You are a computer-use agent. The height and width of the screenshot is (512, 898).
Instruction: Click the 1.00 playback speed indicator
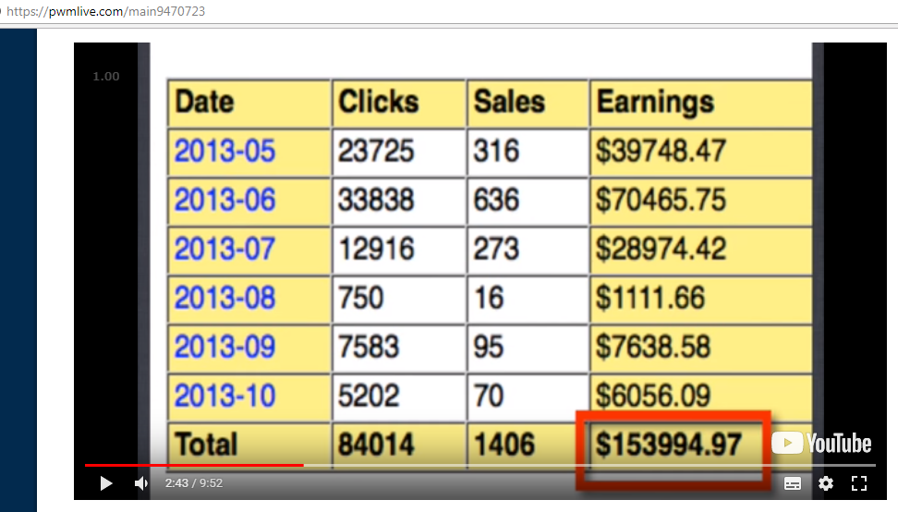106,76
